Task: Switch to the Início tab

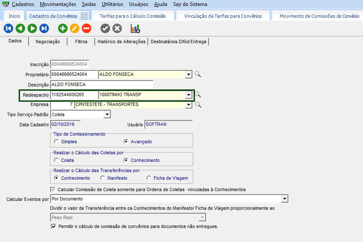Action: [14, 16]
